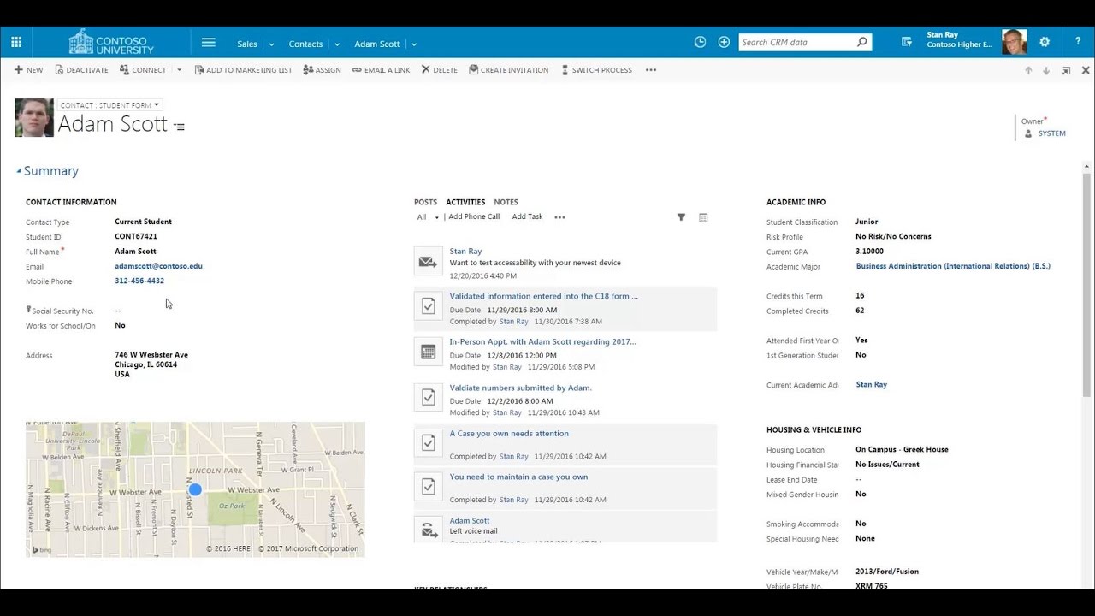Click SWITCH PROCESS command
Screen dimensions: 1095x616
596,70
